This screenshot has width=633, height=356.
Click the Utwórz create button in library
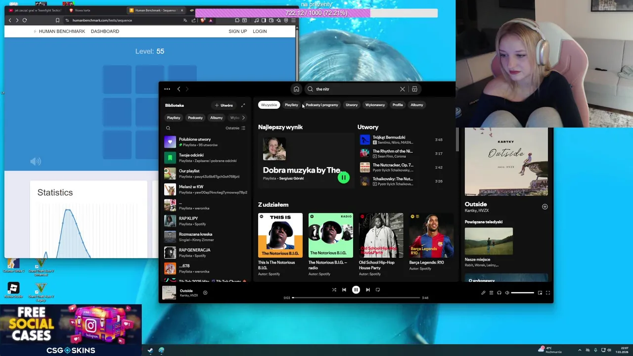pyautogui.click(x=224, y=105)
